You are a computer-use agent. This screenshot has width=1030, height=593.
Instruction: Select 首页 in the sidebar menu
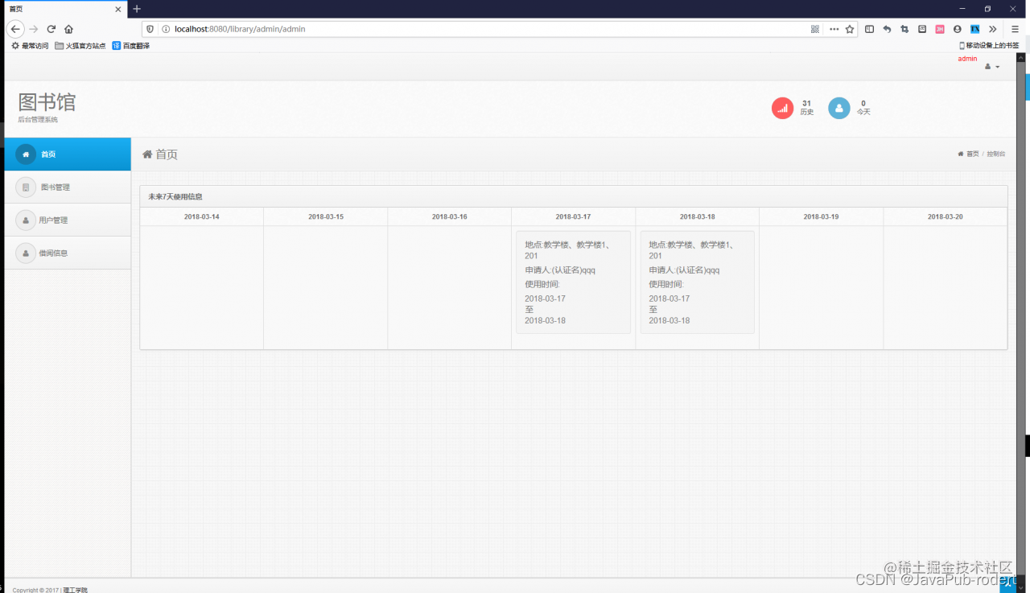68,154
